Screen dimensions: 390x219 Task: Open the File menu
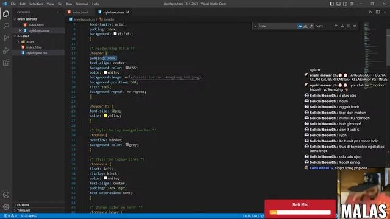coord(13,4)
